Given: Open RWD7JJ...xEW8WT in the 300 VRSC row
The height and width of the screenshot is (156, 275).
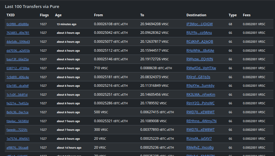Looking at the screenshot, I should (201, 130).
